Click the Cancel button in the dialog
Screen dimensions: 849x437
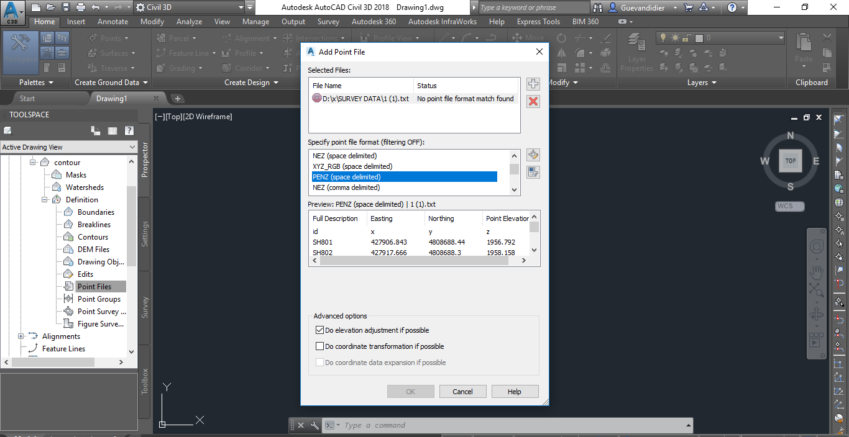click(462, 391)
